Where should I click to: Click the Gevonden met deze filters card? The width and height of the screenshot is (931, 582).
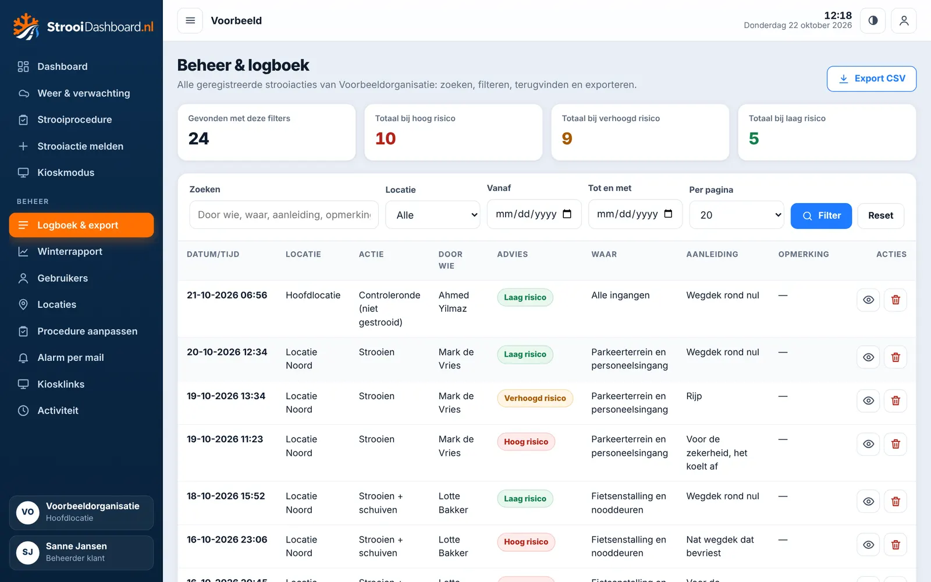[x=266, y=132]
